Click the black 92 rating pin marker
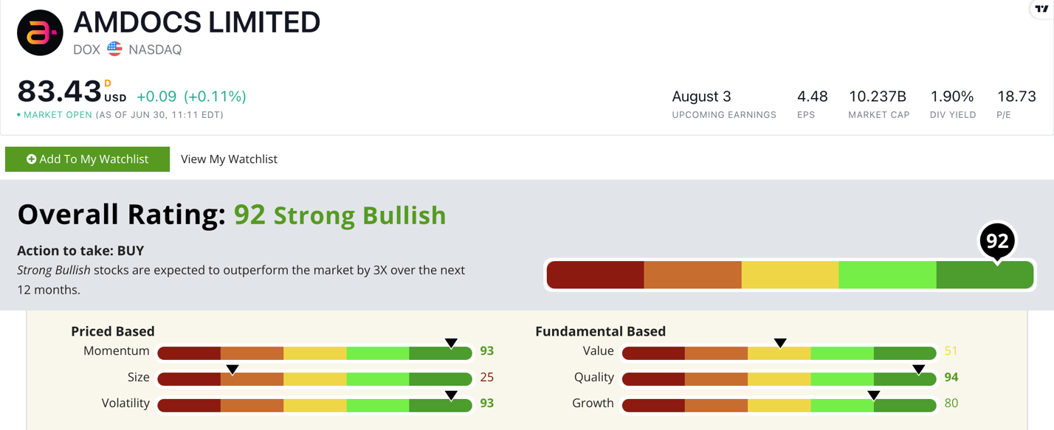This screenshot has height=430, width=1054. pyautogui.click(x=997, y=241)
